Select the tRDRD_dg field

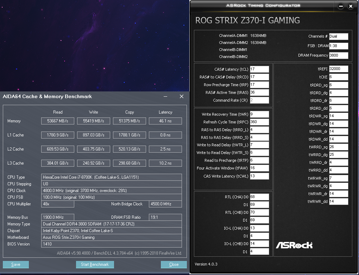[x=339, y=93]
